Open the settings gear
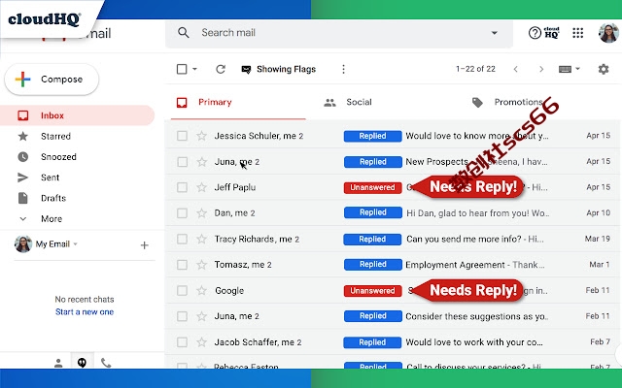This screenshot has height=388, width=622. (604, 69)
